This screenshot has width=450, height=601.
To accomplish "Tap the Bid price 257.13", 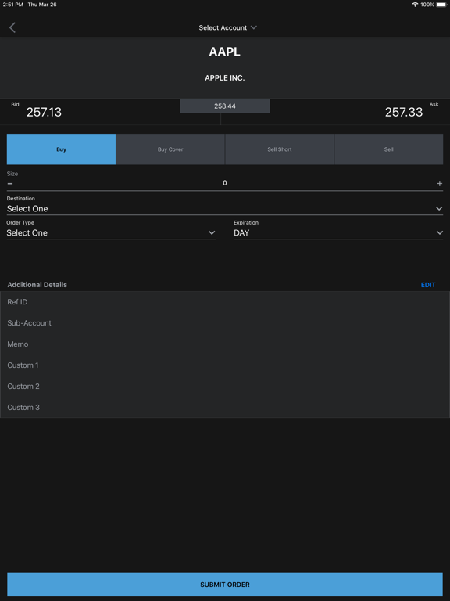I will [x=44, y=113].
